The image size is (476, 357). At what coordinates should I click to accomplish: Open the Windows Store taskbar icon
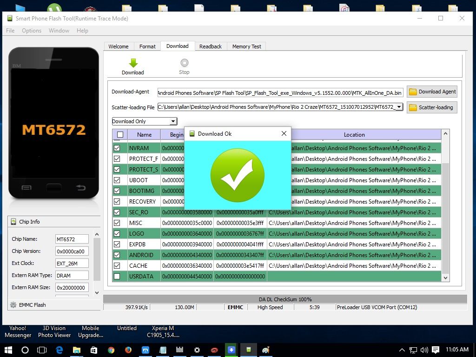(94, 350)
